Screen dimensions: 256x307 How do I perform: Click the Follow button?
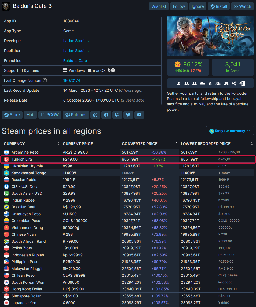(x=179, y=6)
